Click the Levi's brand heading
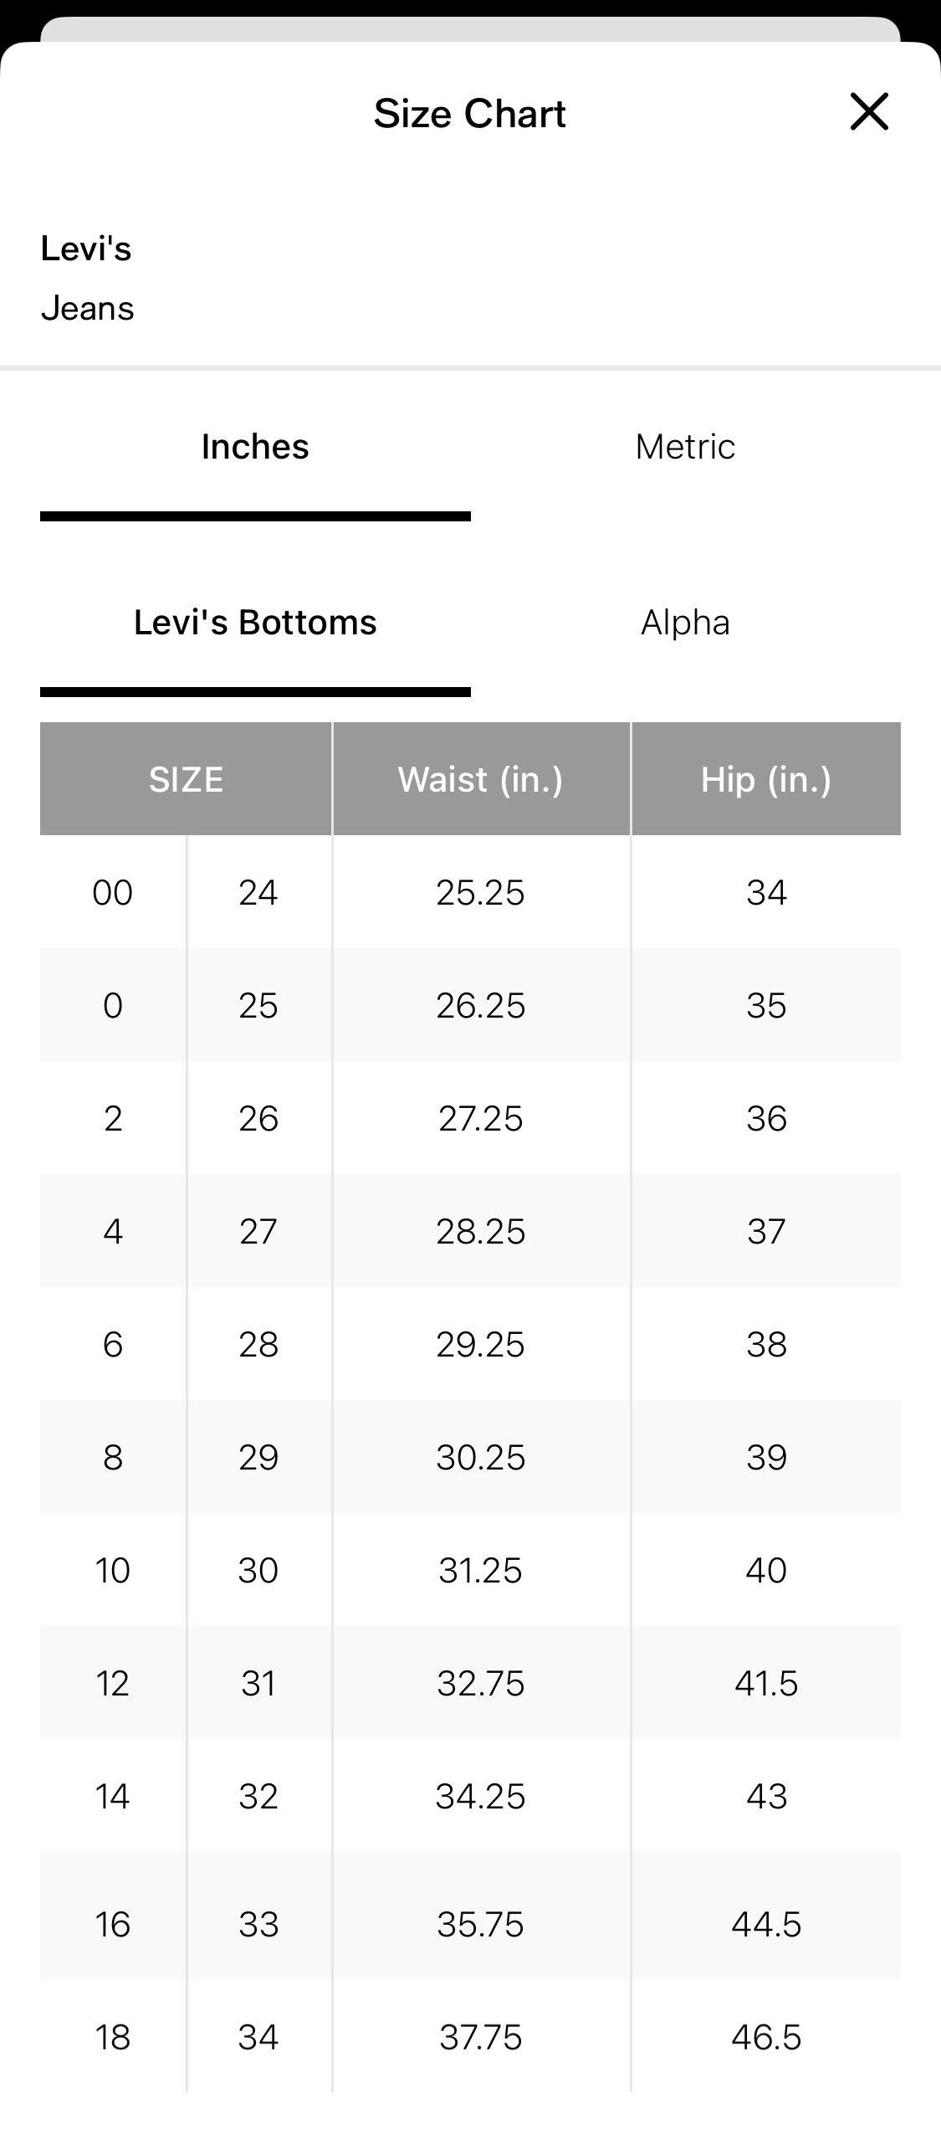The height and width of the screenshot is (2134, 941). click(86, 249)
